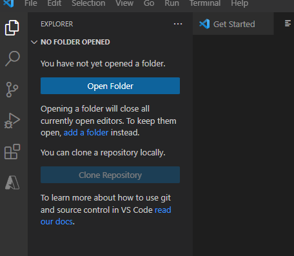Image resolution: width=294 pixels, height=256 pixels.
Task: Open the Run and Debug view icon
Action: tap(12, 121)
